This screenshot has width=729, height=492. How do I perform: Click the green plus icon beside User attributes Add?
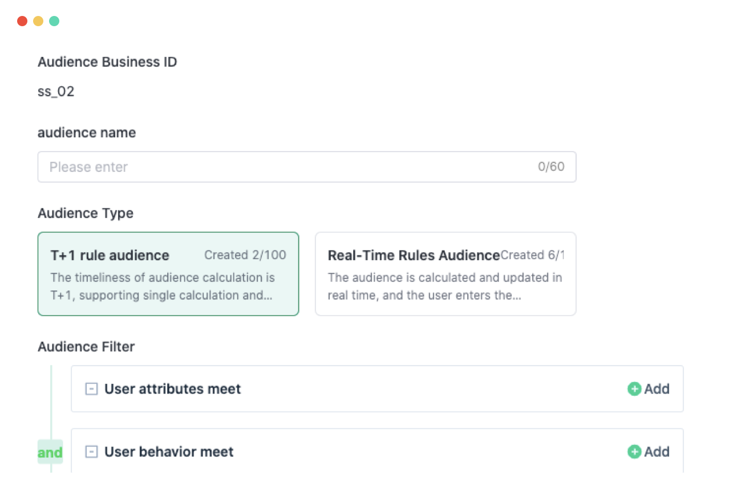[x=633, y=389]
